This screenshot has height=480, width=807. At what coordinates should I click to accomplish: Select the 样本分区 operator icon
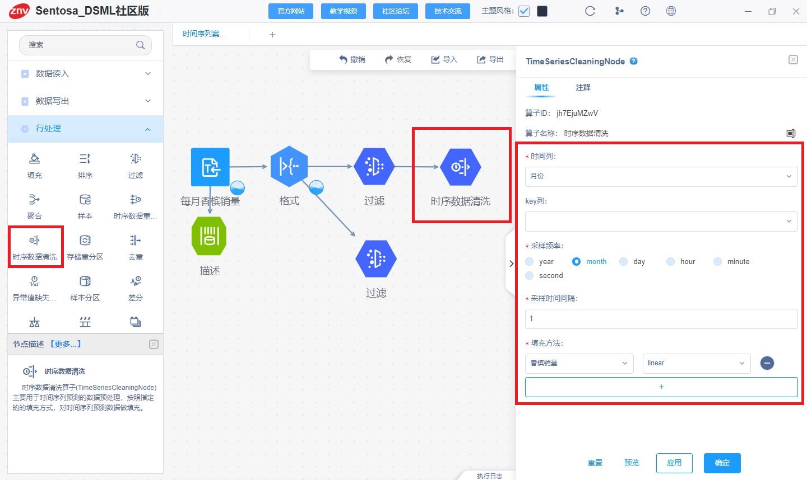pos(85,281)
